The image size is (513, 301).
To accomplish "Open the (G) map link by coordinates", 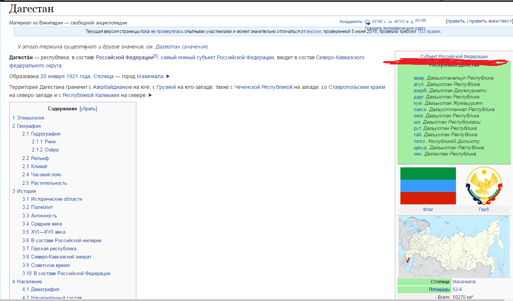I will tap(417, 20).
